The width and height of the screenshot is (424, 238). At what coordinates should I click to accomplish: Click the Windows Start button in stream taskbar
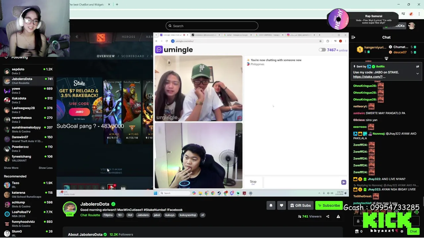tap(155, 193)
